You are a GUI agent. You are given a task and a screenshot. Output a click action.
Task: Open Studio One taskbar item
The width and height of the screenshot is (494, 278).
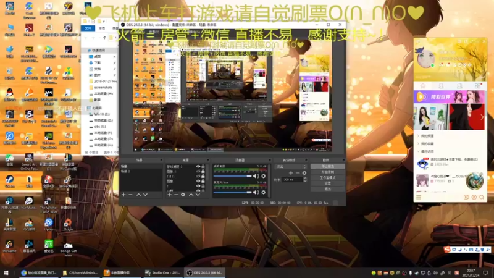click(163, 272)
